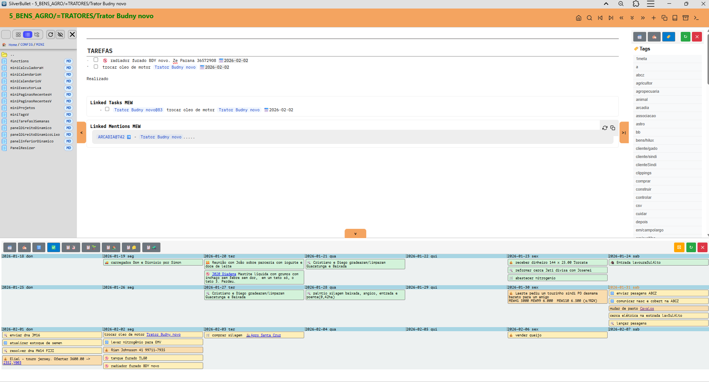The image size is (709, 382).
Task: Click the terminal command prompt icon
Action: [x=696, y=18]
